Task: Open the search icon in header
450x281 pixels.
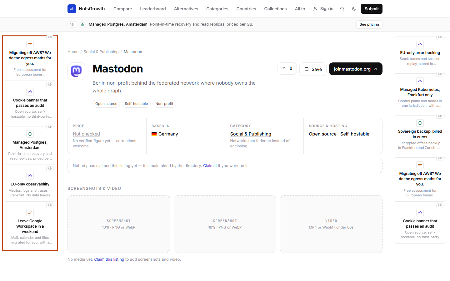Action: click(x=342, y=9)
